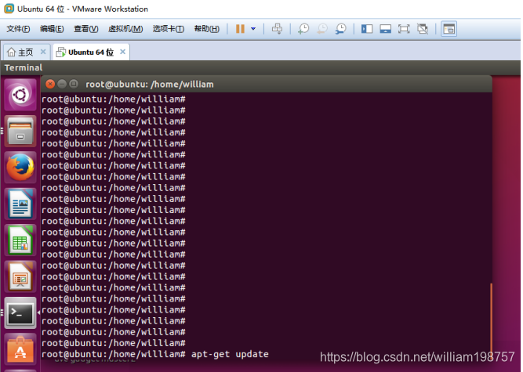Launch Firefox from the launcher
Viewport: 523px width, 372px height.
(20, 168)
